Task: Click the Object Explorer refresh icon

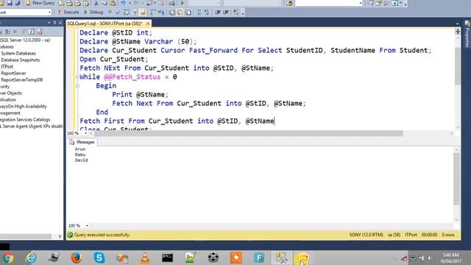Action: coord(31,32)
